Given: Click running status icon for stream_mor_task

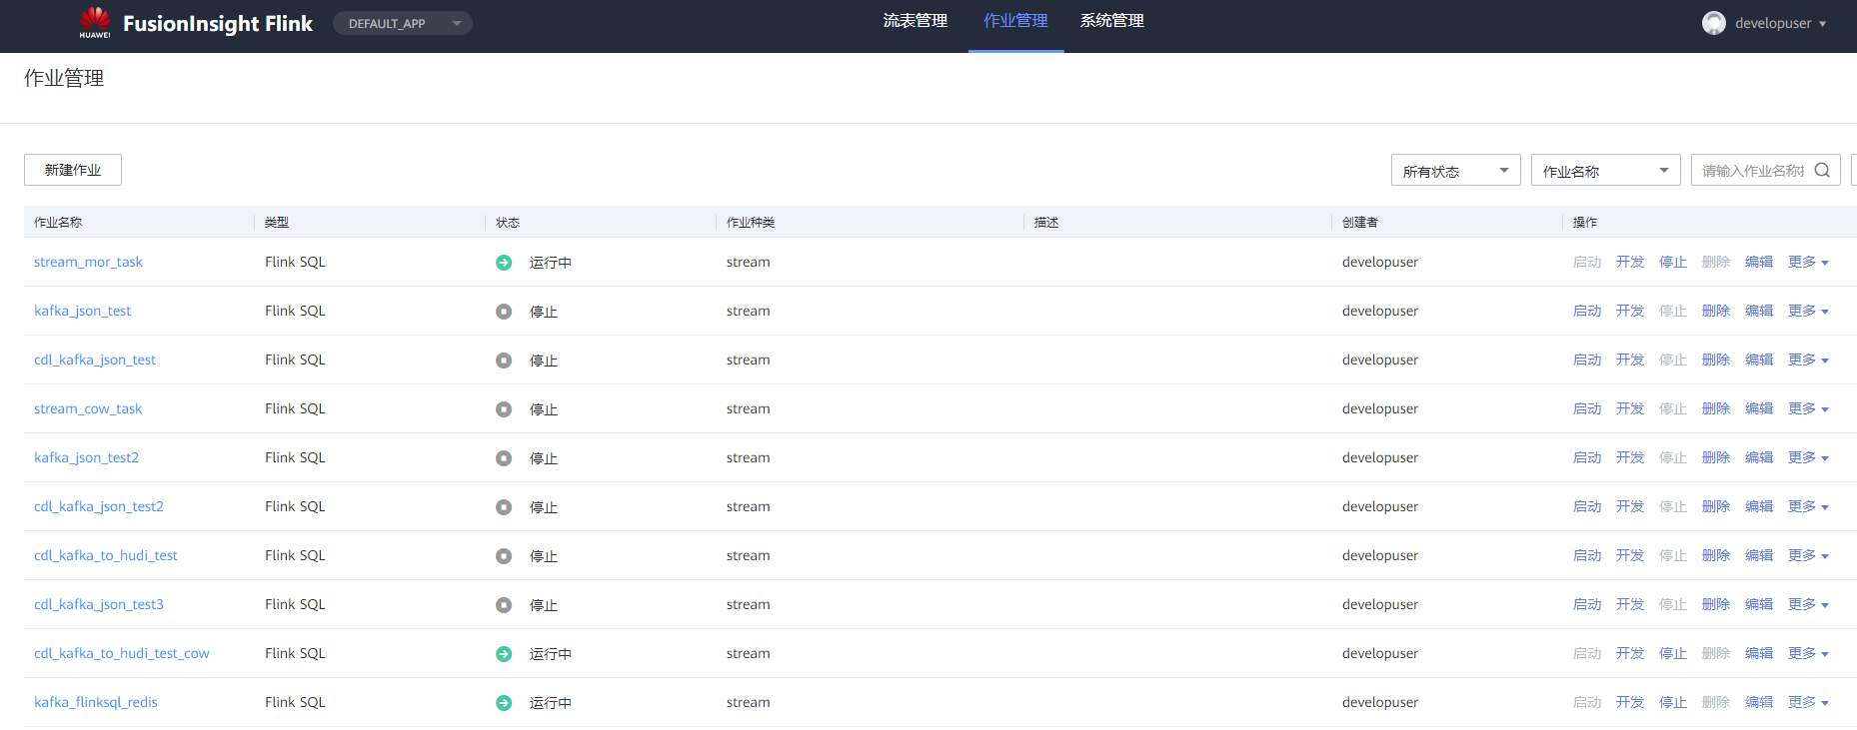Looking at the screenshot, I should [504, 263].
